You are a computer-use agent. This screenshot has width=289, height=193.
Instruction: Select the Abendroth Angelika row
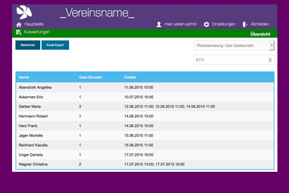pyautogui.click(x=145, y=87)
